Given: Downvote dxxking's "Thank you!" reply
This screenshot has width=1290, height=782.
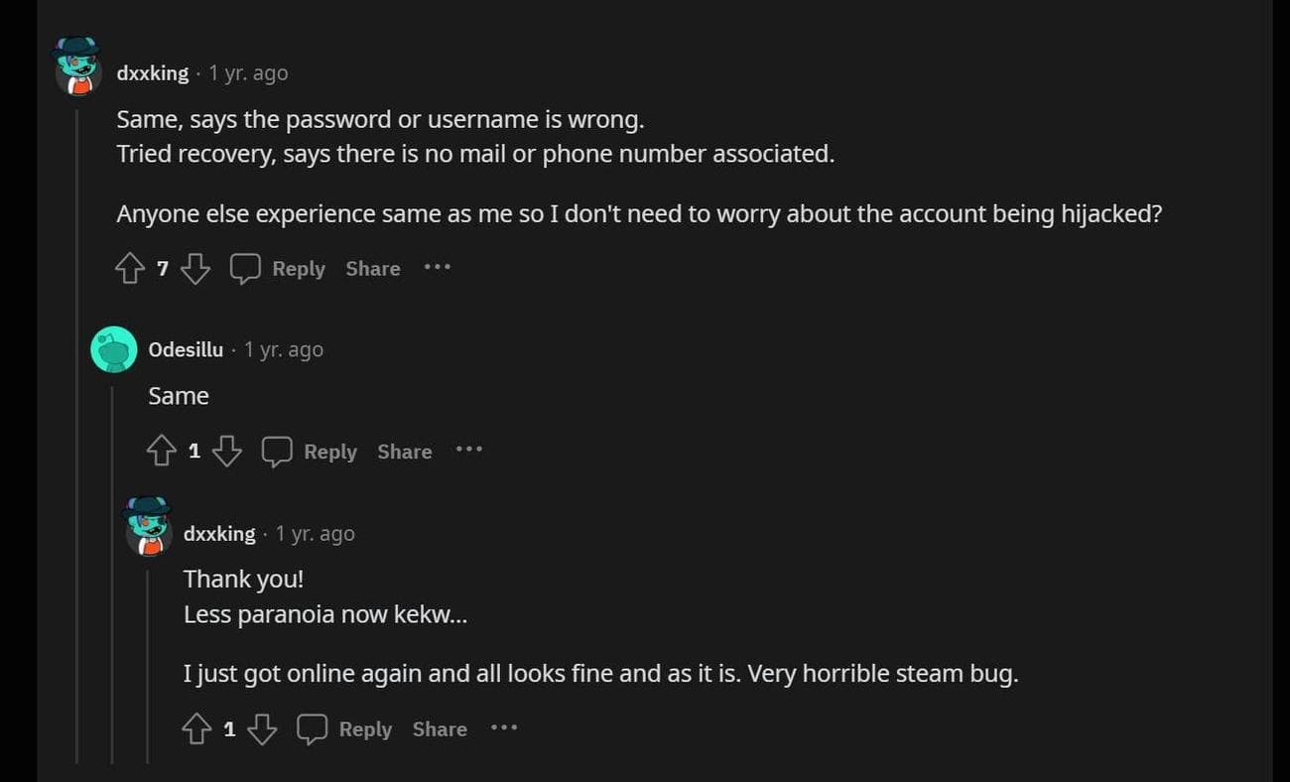Looking at the screenshot, I should [x=262, y=729].
